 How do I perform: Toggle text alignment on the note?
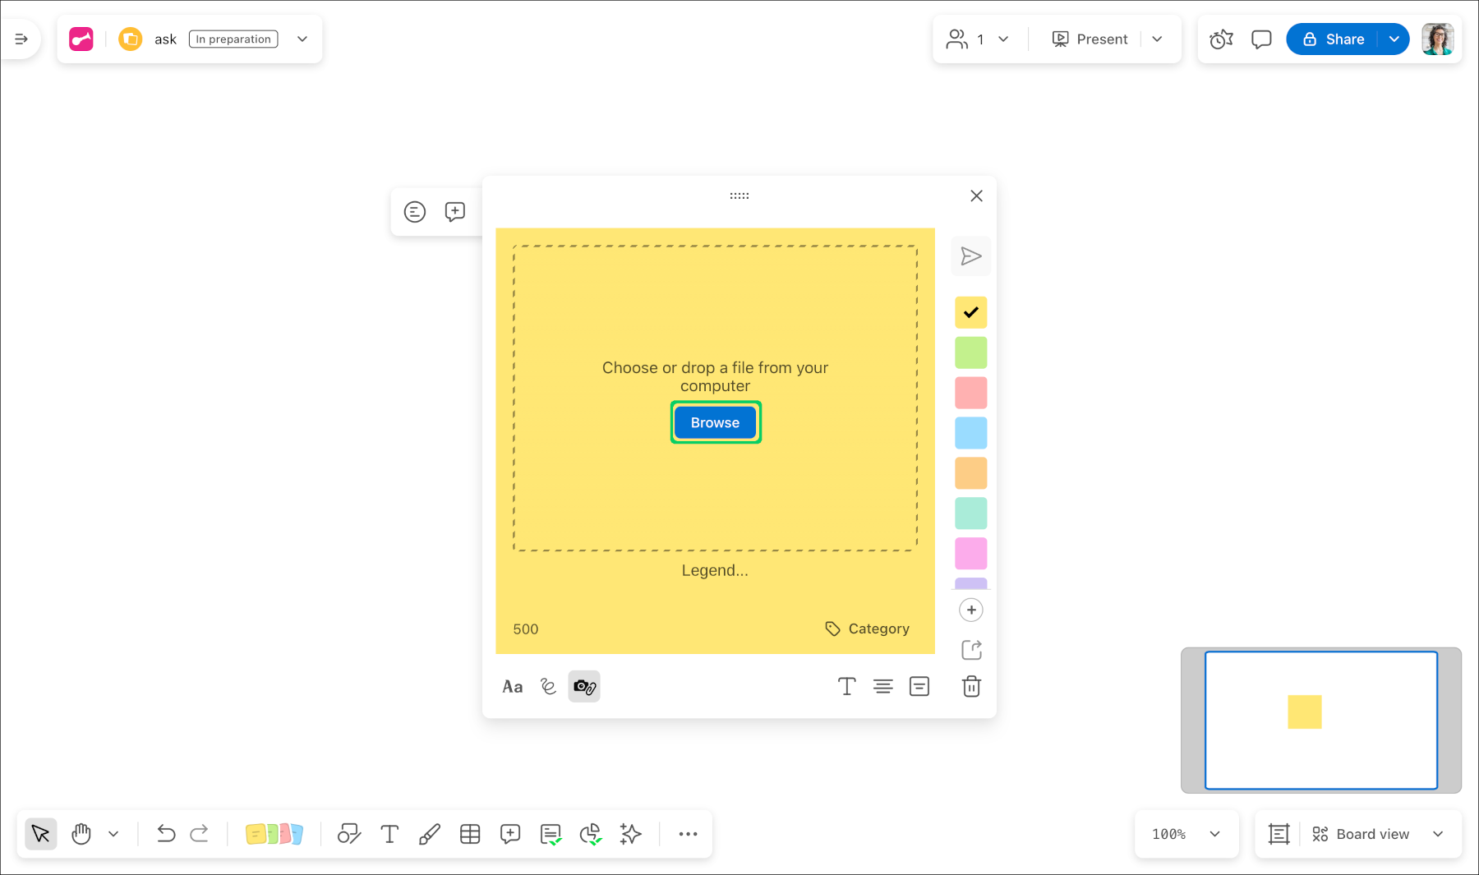(883, 686)
